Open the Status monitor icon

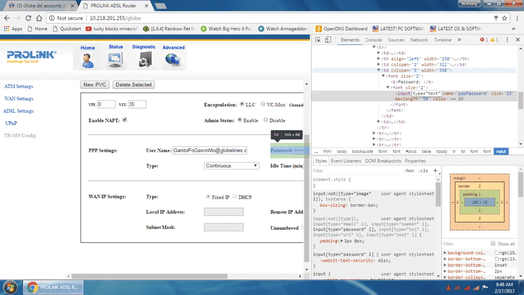pyautogui.click(x=116, y=59)
